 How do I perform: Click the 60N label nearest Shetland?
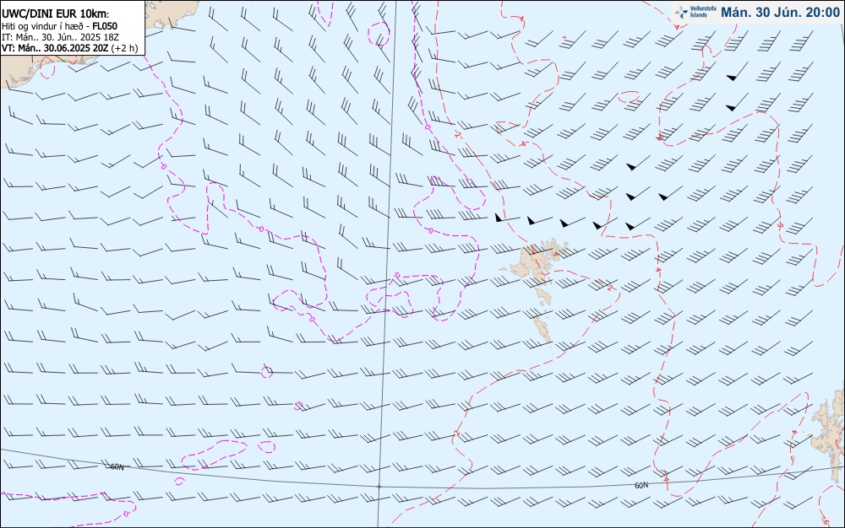[x=641, y=485]
